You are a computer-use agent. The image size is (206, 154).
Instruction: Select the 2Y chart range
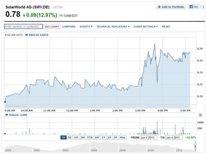tap(109, 137)
